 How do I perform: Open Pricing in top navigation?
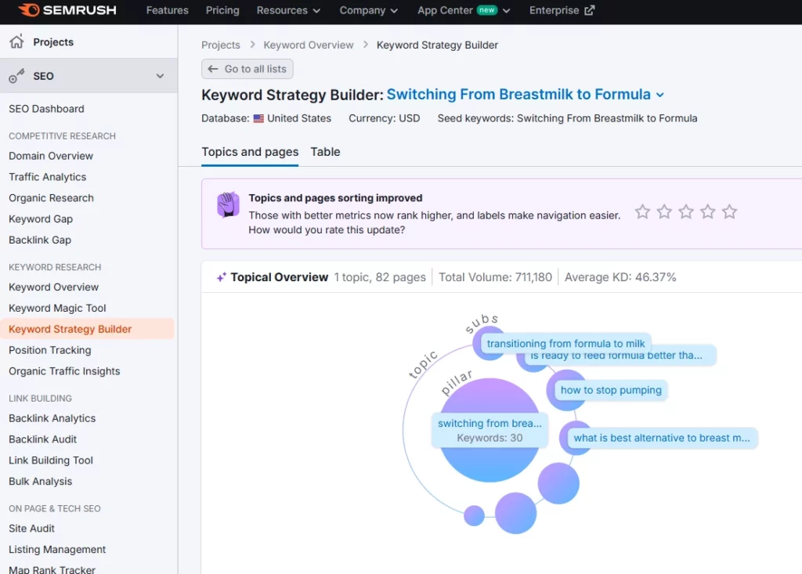(x=222, y=10)
